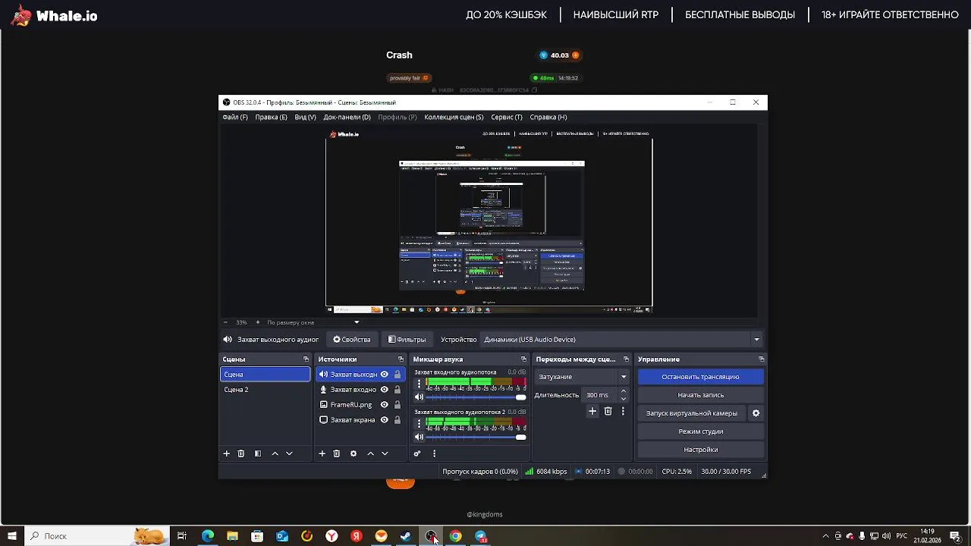Image resolution: width=971 pixels, height=546 pixels.
Task: Open the 'Файл (F)' menu
Action: click(x=235, y=118)
